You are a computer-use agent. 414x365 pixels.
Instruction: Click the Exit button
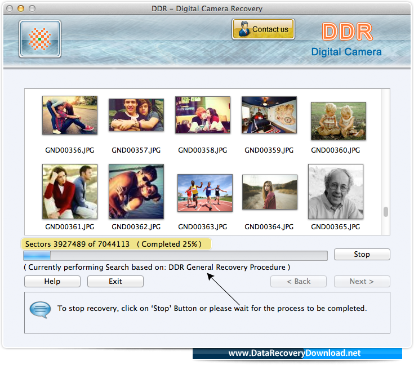point(115,281)
